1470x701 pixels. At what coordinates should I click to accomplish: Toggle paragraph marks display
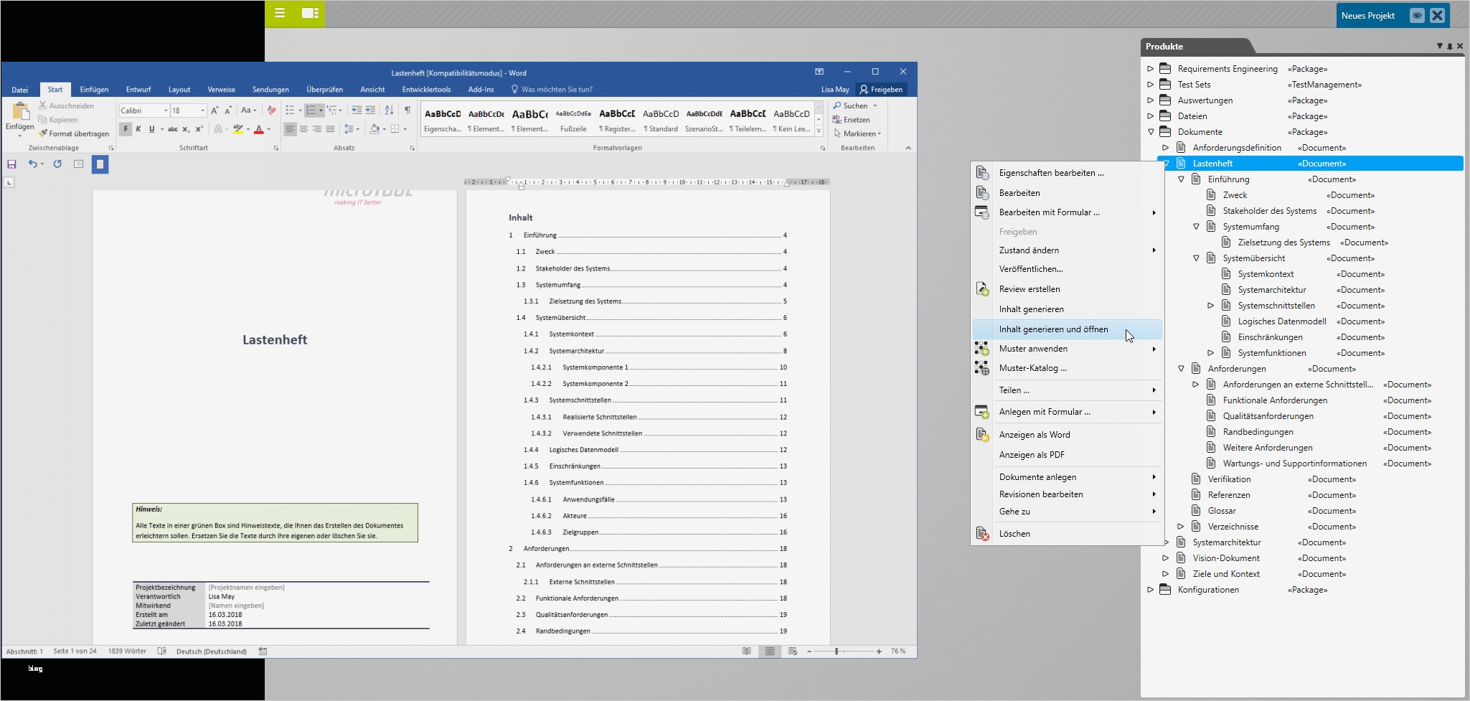[x=407, y=110]
